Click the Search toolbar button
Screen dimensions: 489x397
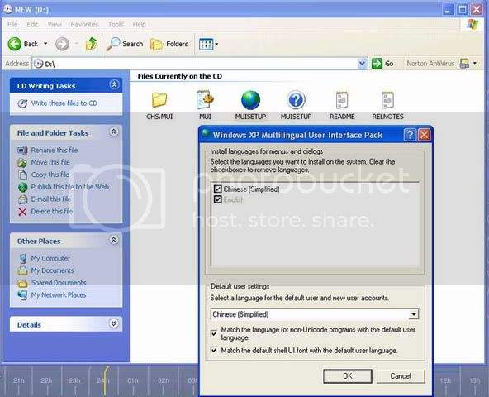125,44
